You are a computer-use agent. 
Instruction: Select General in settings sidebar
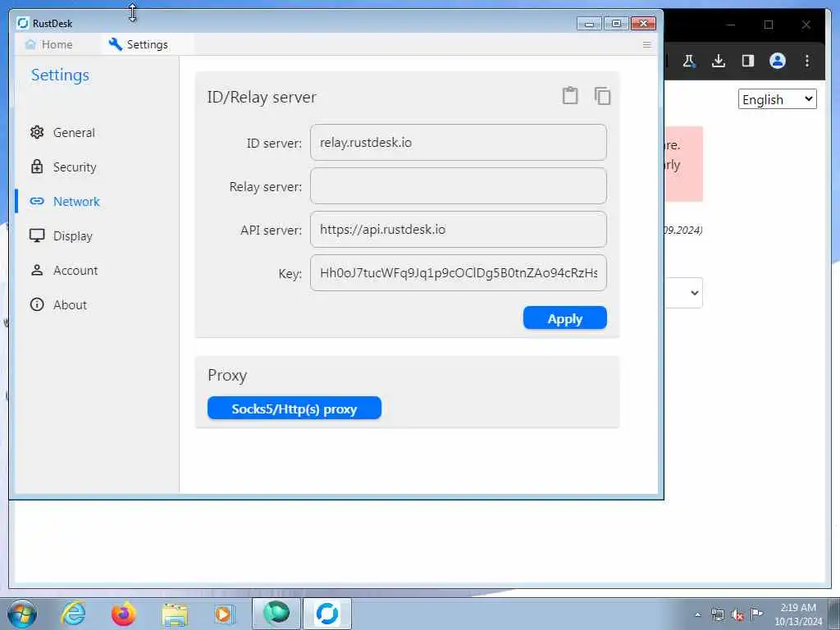tap(73, 132)
